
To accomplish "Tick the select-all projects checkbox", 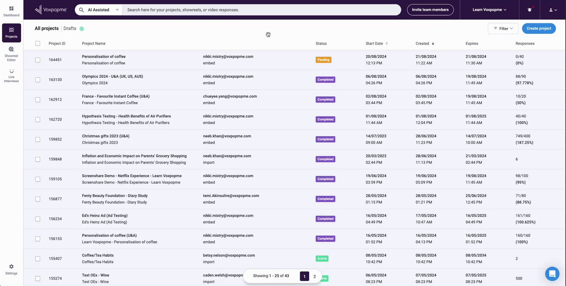I will click(38, 43).
